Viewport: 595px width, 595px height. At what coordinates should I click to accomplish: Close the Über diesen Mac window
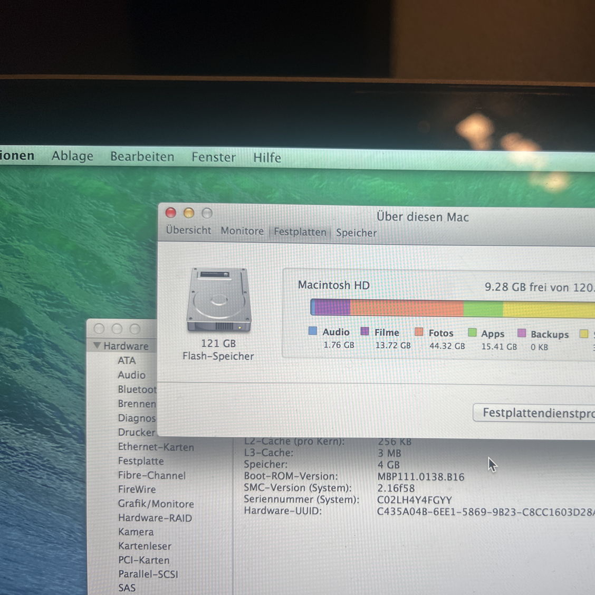171,213
